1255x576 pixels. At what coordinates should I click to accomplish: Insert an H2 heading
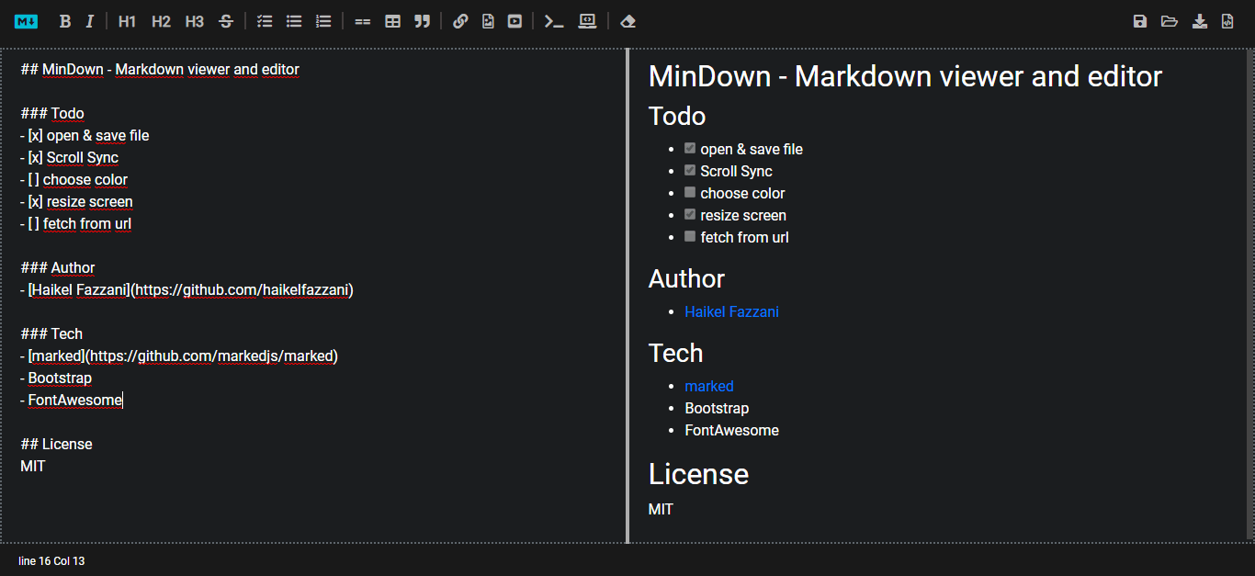pyautogui.click(x=161, y=21)
